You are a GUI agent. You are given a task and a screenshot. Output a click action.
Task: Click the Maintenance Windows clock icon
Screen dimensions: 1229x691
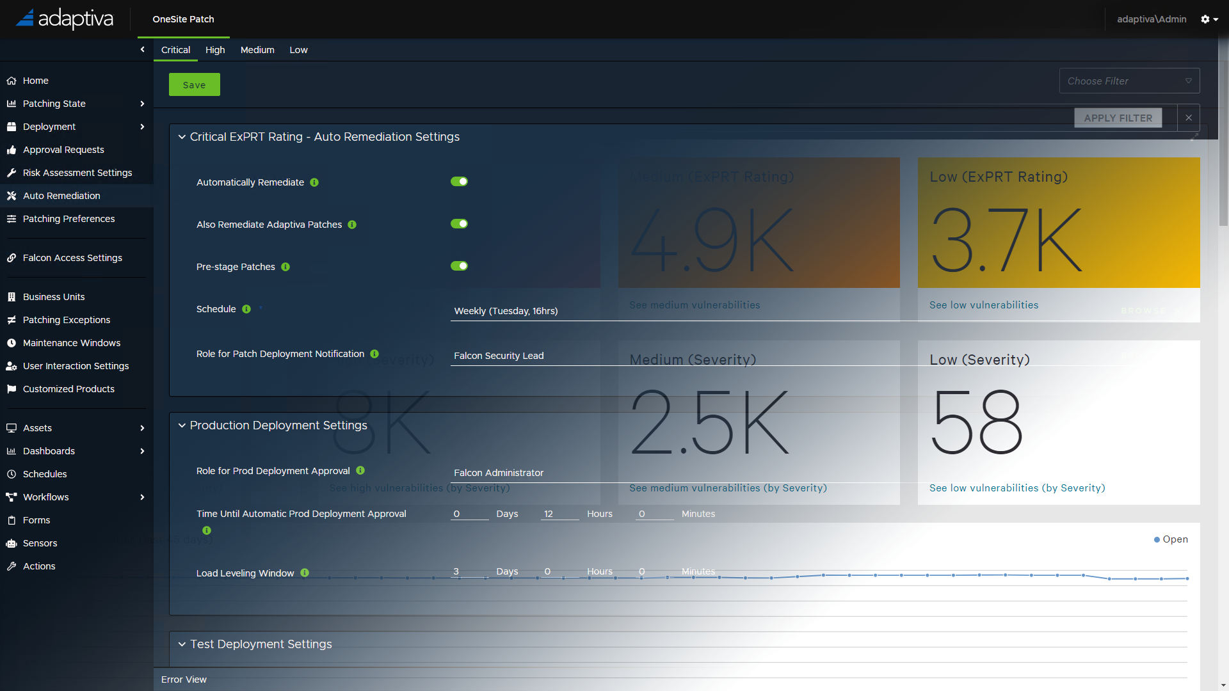pyautogui.click(x=11, y=343)
